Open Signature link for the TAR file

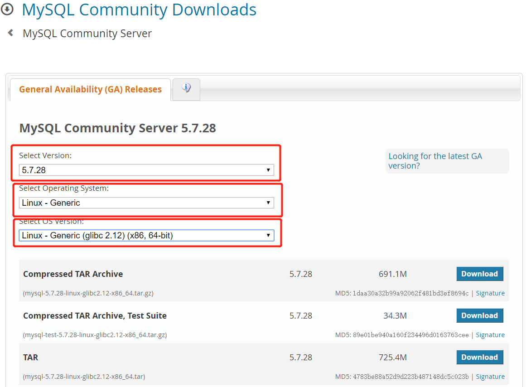(x=490, y=377)
